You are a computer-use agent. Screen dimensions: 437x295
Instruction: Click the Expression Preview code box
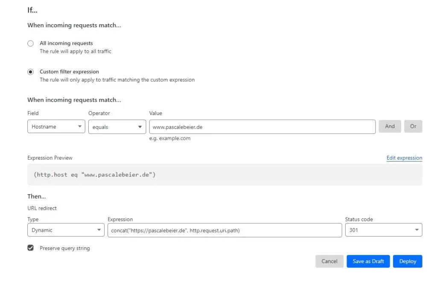(224, 175)
